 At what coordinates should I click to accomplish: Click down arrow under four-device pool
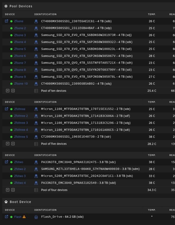pyautogui.click(x=7, y=190)
